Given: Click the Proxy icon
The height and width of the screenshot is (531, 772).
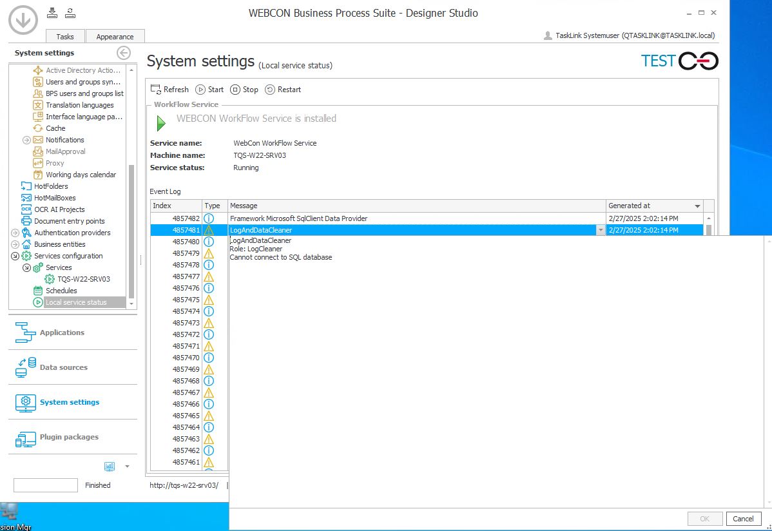Looking at the screenshot, I should pyautogui.click(x=38, y=163).
